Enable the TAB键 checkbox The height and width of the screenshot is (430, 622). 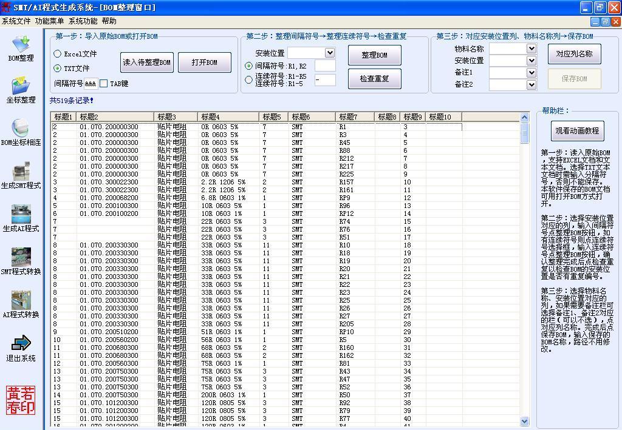coord(104,84)
